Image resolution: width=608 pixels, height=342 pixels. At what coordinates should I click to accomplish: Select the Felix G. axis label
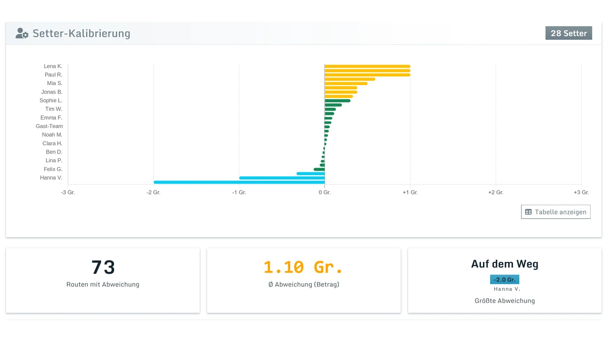[x=53, y=169]
